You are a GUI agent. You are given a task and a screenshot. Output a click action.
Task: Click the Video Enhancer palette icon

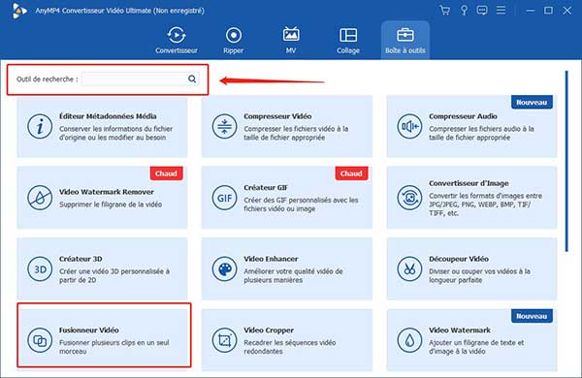[225, 268]
